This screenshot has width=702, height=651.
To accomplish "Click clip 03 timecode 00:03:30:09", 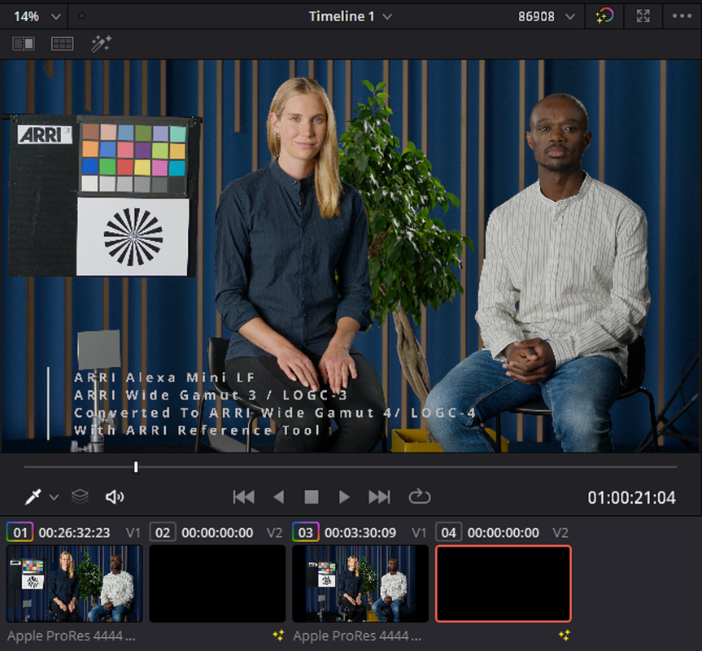I will [360, 533].
